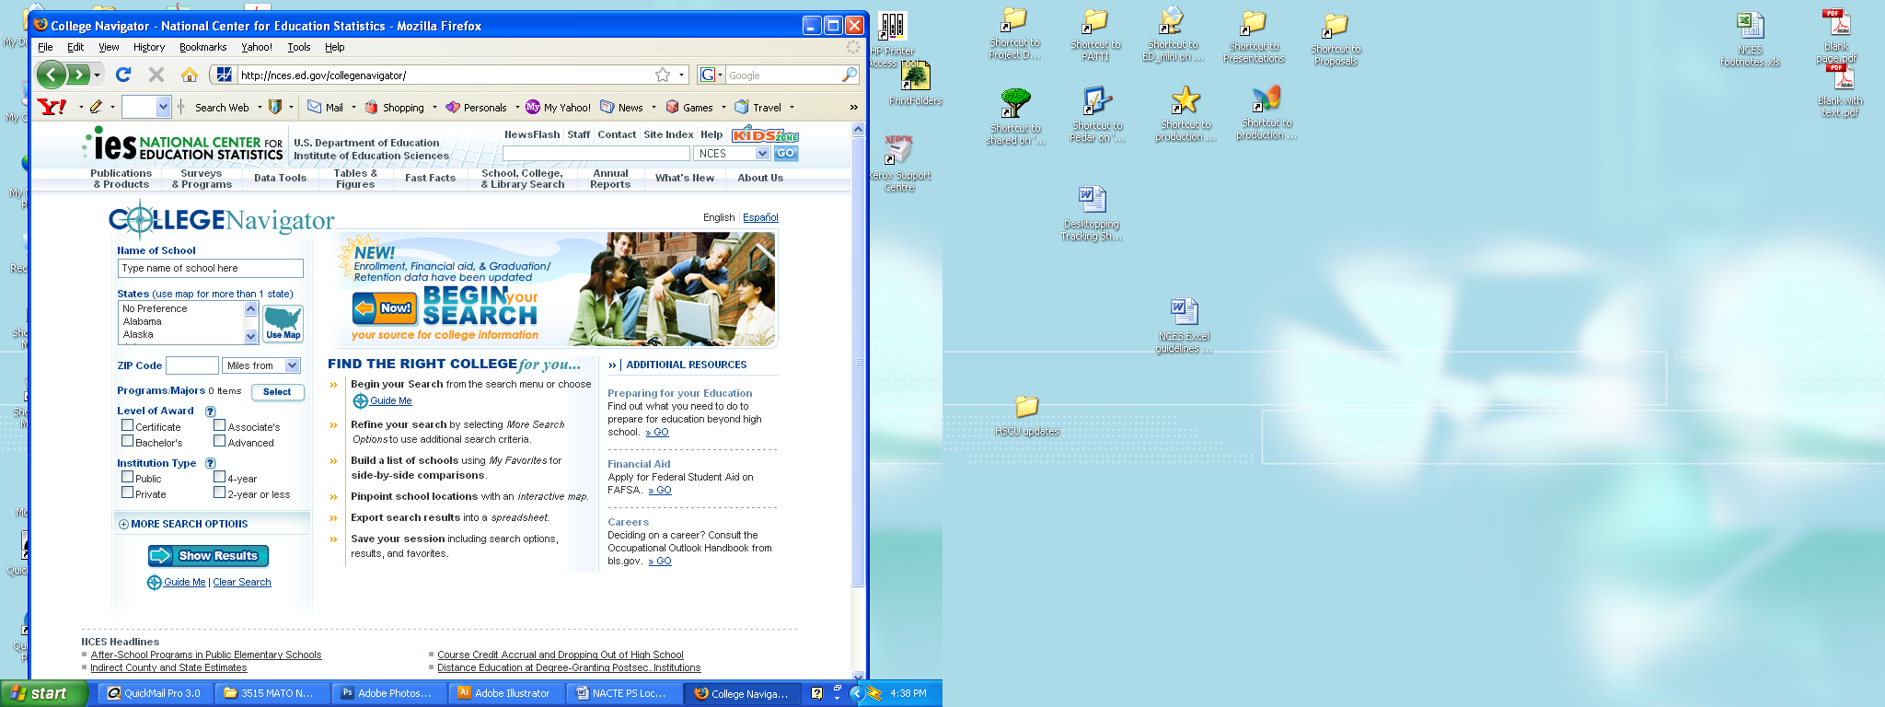Screen dimensions: 1885x707
Task: Select the Shortcut to PATTI desktop folder
Action: 1095,35
